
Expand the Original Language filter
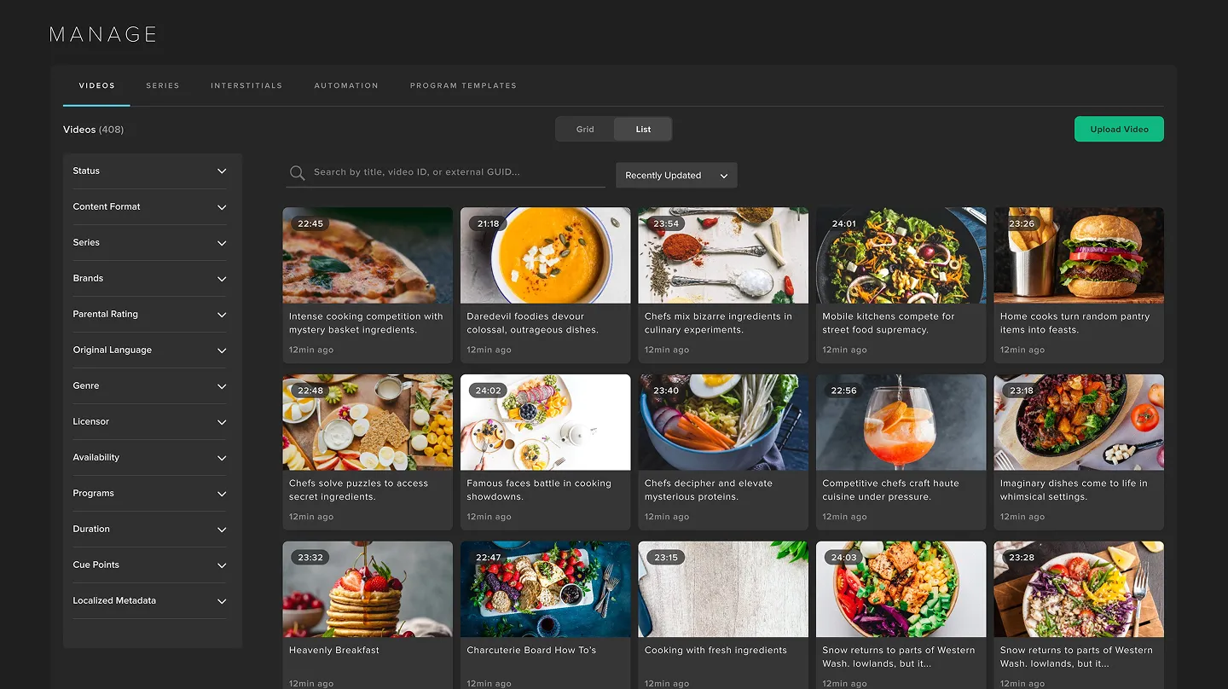[150, 350]
